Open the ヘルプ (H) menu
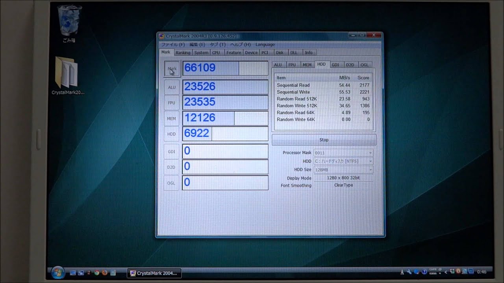Screen dimensions: 504x283 (240, 45)
